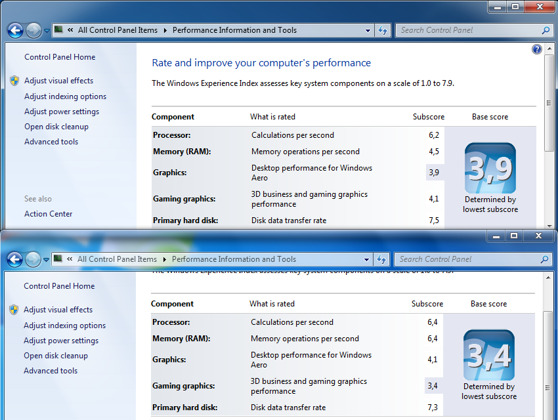
Task: Click shield icon beside Adjust visual effects, bottom window
Action: [x=14, y=310]
